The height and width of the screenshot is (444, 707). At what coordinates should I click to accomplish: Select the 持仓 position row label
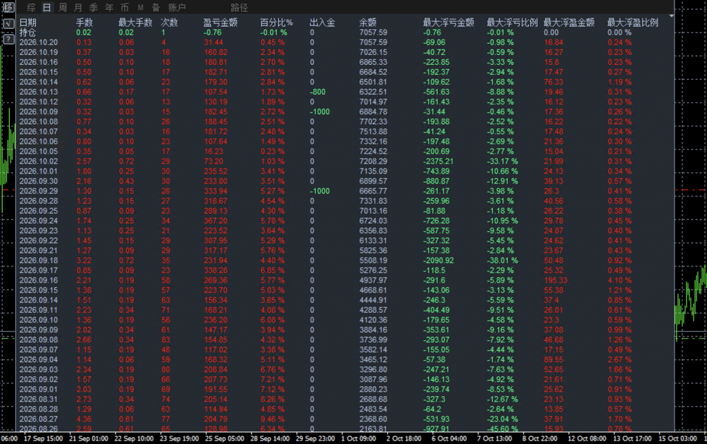click(28, 32)
